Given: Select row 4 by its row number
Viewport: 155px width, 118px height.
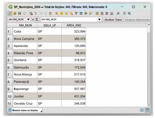Looking at the screenshot, I should pos(10,53).
